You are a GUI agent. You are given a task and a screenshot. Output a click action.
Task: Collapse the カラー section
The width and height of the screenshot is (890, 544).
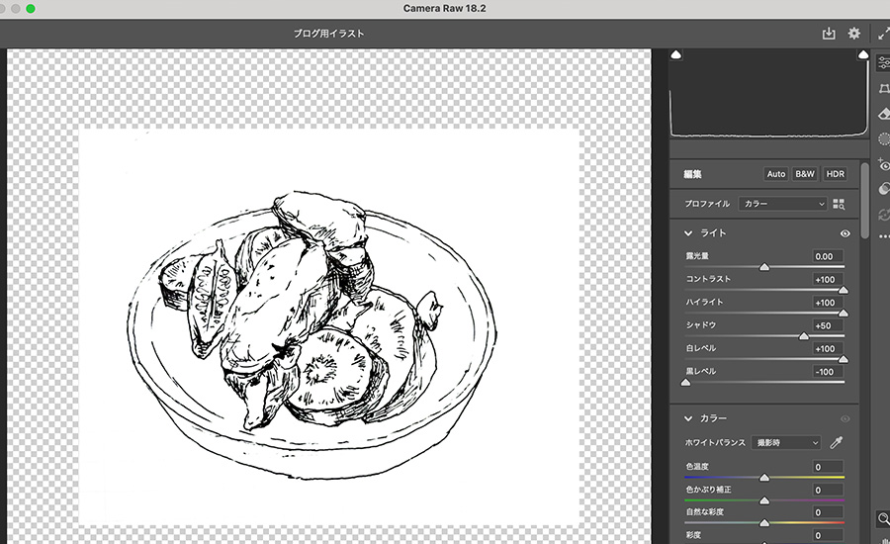[x=688, y=418]
